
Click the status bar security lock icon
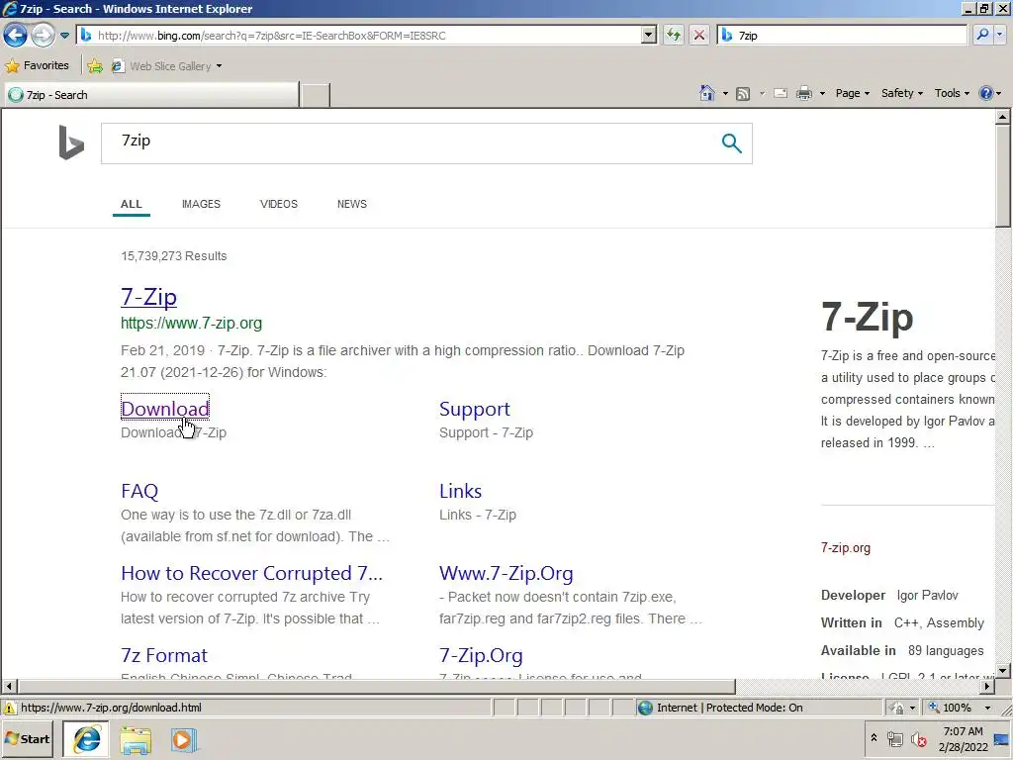click(x=896, y=708)
